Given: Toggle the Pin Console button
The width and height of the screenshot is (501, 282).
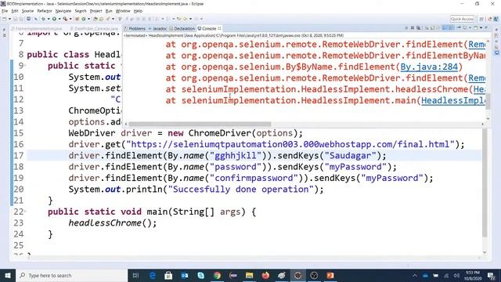Looking at the screenshot, I should (x=459, y=28).
